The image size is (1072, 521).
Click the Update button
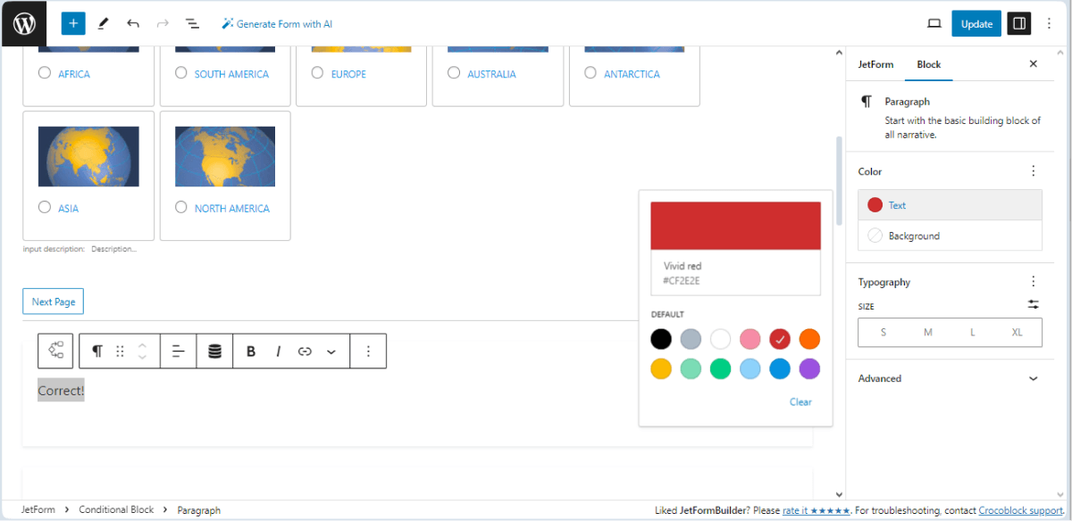(x=976, y=24)
